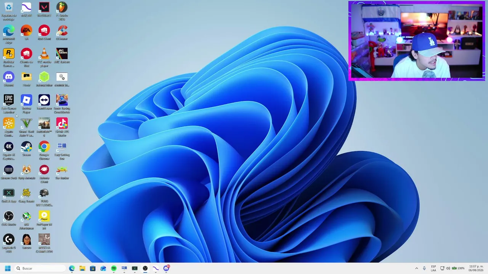
Task: Select the Stream Deck desktop shortcut
Action: 8,172
